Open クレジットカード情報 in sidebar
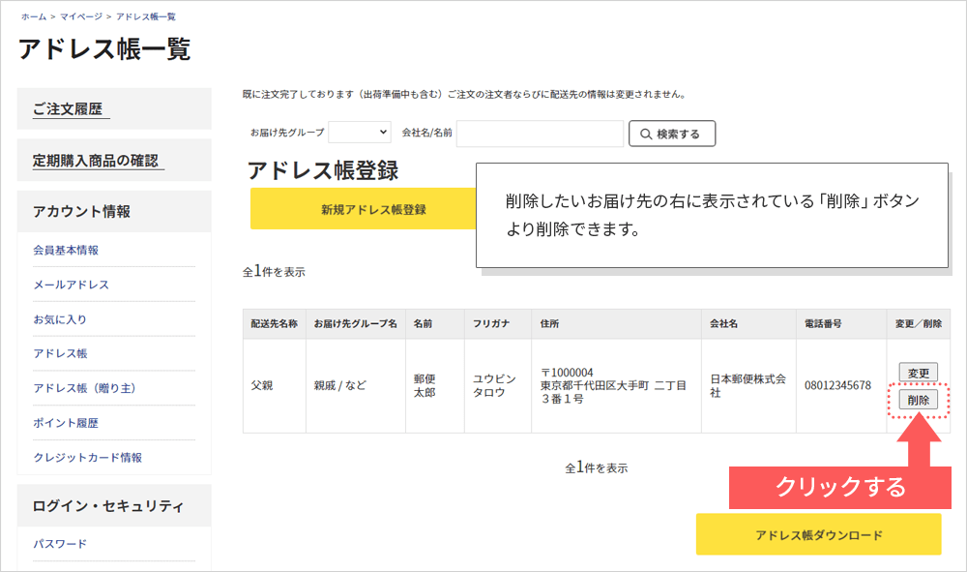The image size is (967, 572). (x=87, y=458)
